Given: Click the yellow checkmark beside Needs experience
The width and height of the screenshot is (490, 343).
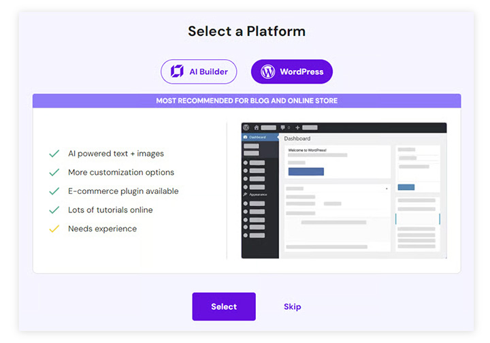Looking at the screenshot, I should click(54, 229).
